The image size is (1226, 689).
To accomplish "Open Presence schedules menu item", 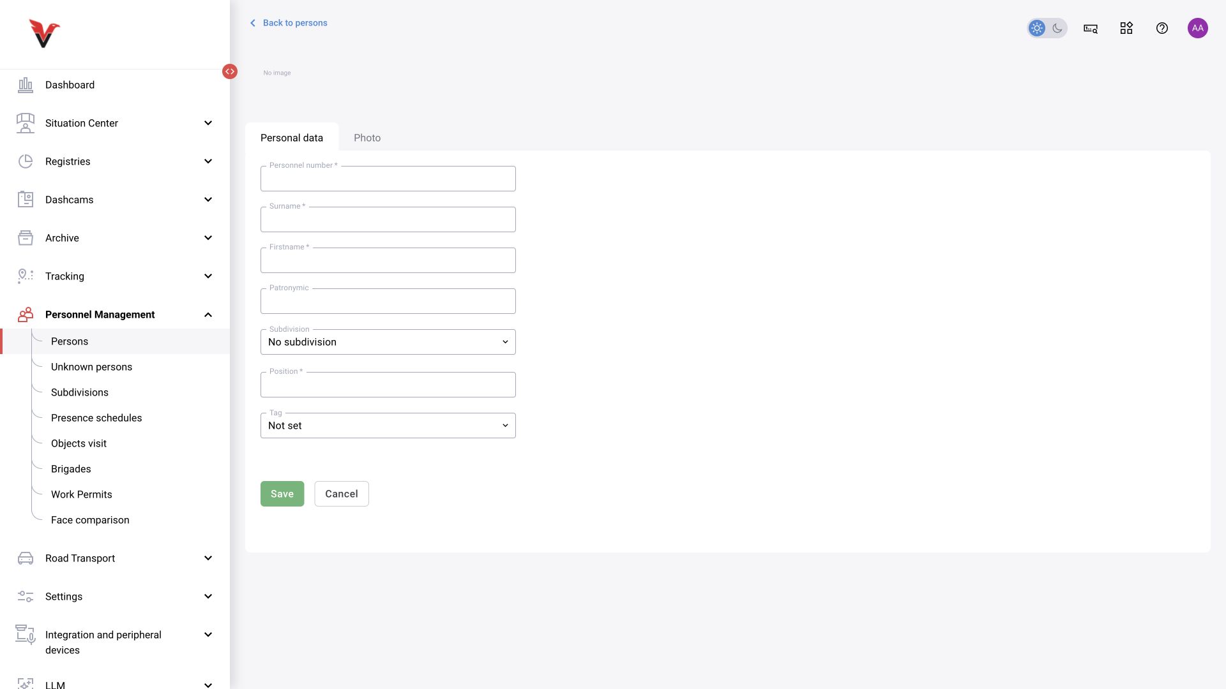I will (96, 418).
